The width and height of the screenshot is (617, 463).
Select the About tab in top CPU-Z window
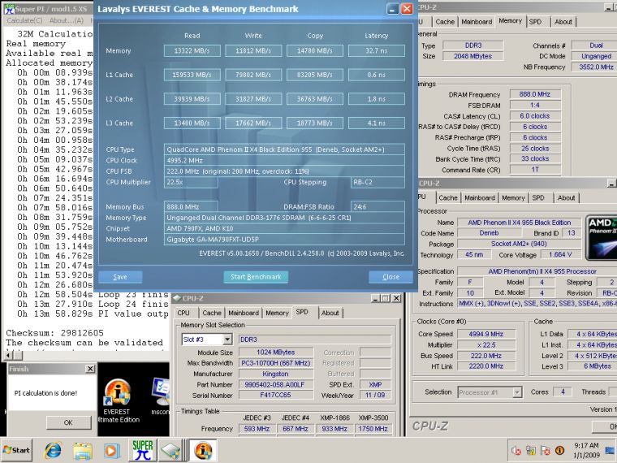click(x=563, y=22)
